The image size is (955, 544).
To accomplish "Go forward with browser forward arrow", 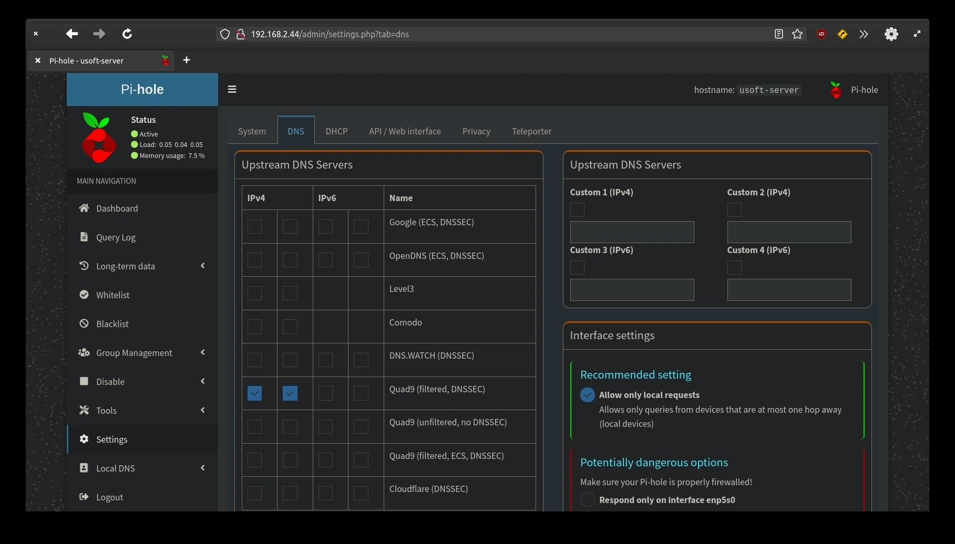I will 99,34.
